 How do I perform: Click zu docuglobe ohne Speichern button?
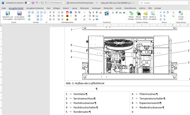tap(19, 16)
